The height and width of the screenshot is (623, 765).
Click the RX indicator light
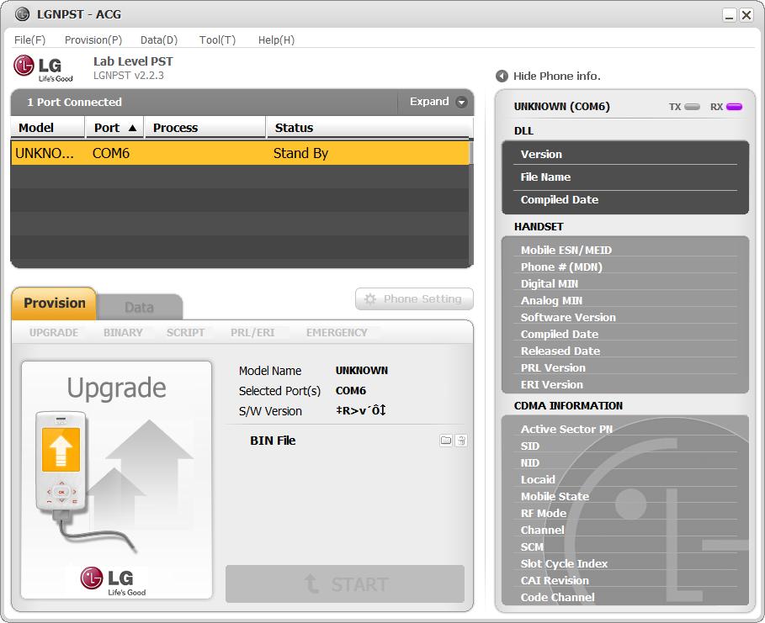pos(734,107)
